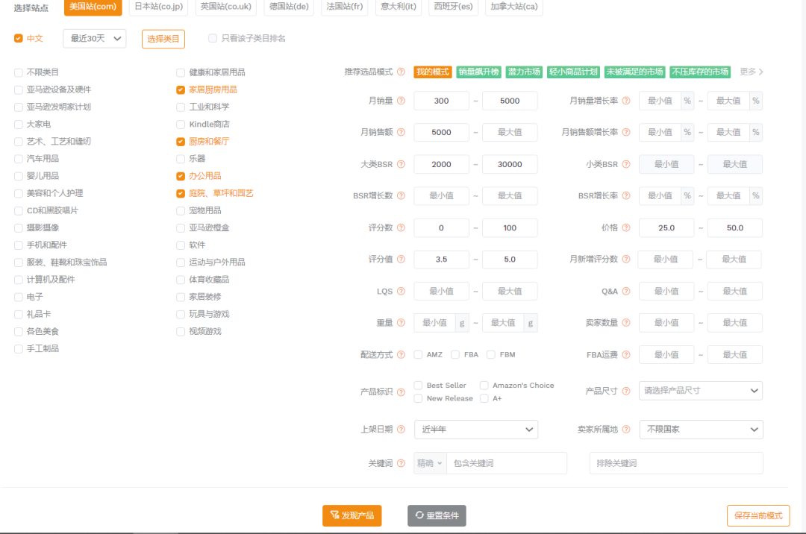Click help icon next to 重量

[401, 322]
